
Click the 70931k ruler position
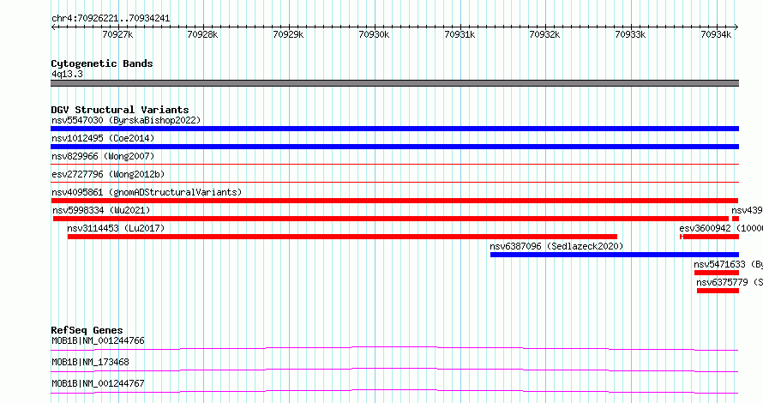(460, 34)
